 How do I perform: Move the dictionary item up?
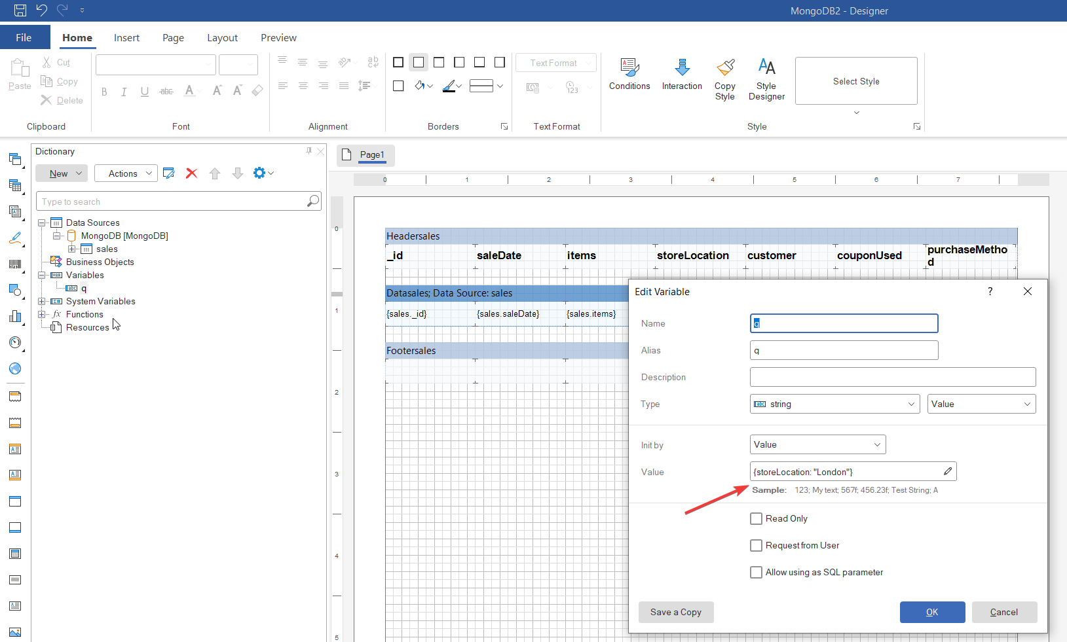pyautogui.click(x=215, y=173)
